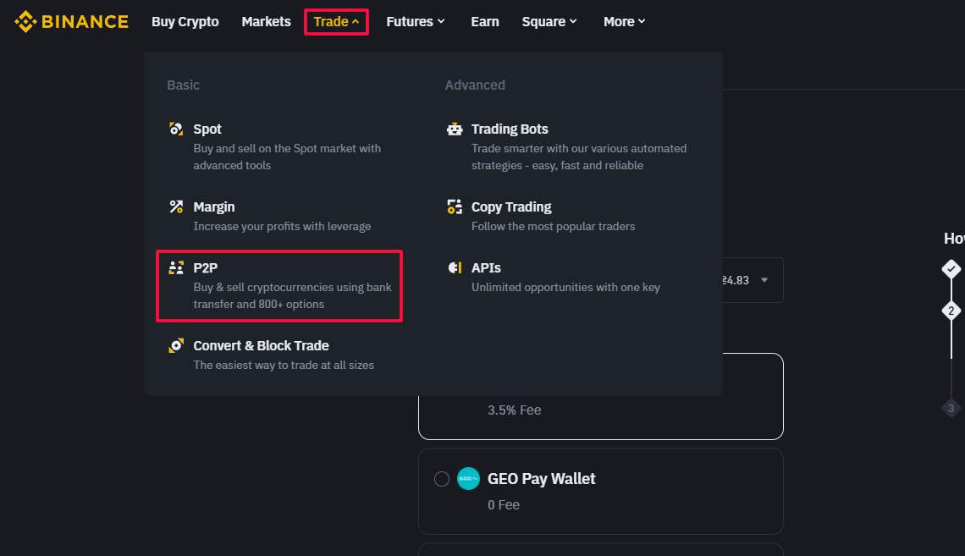Click the APIs plug icon

(455, 267)
